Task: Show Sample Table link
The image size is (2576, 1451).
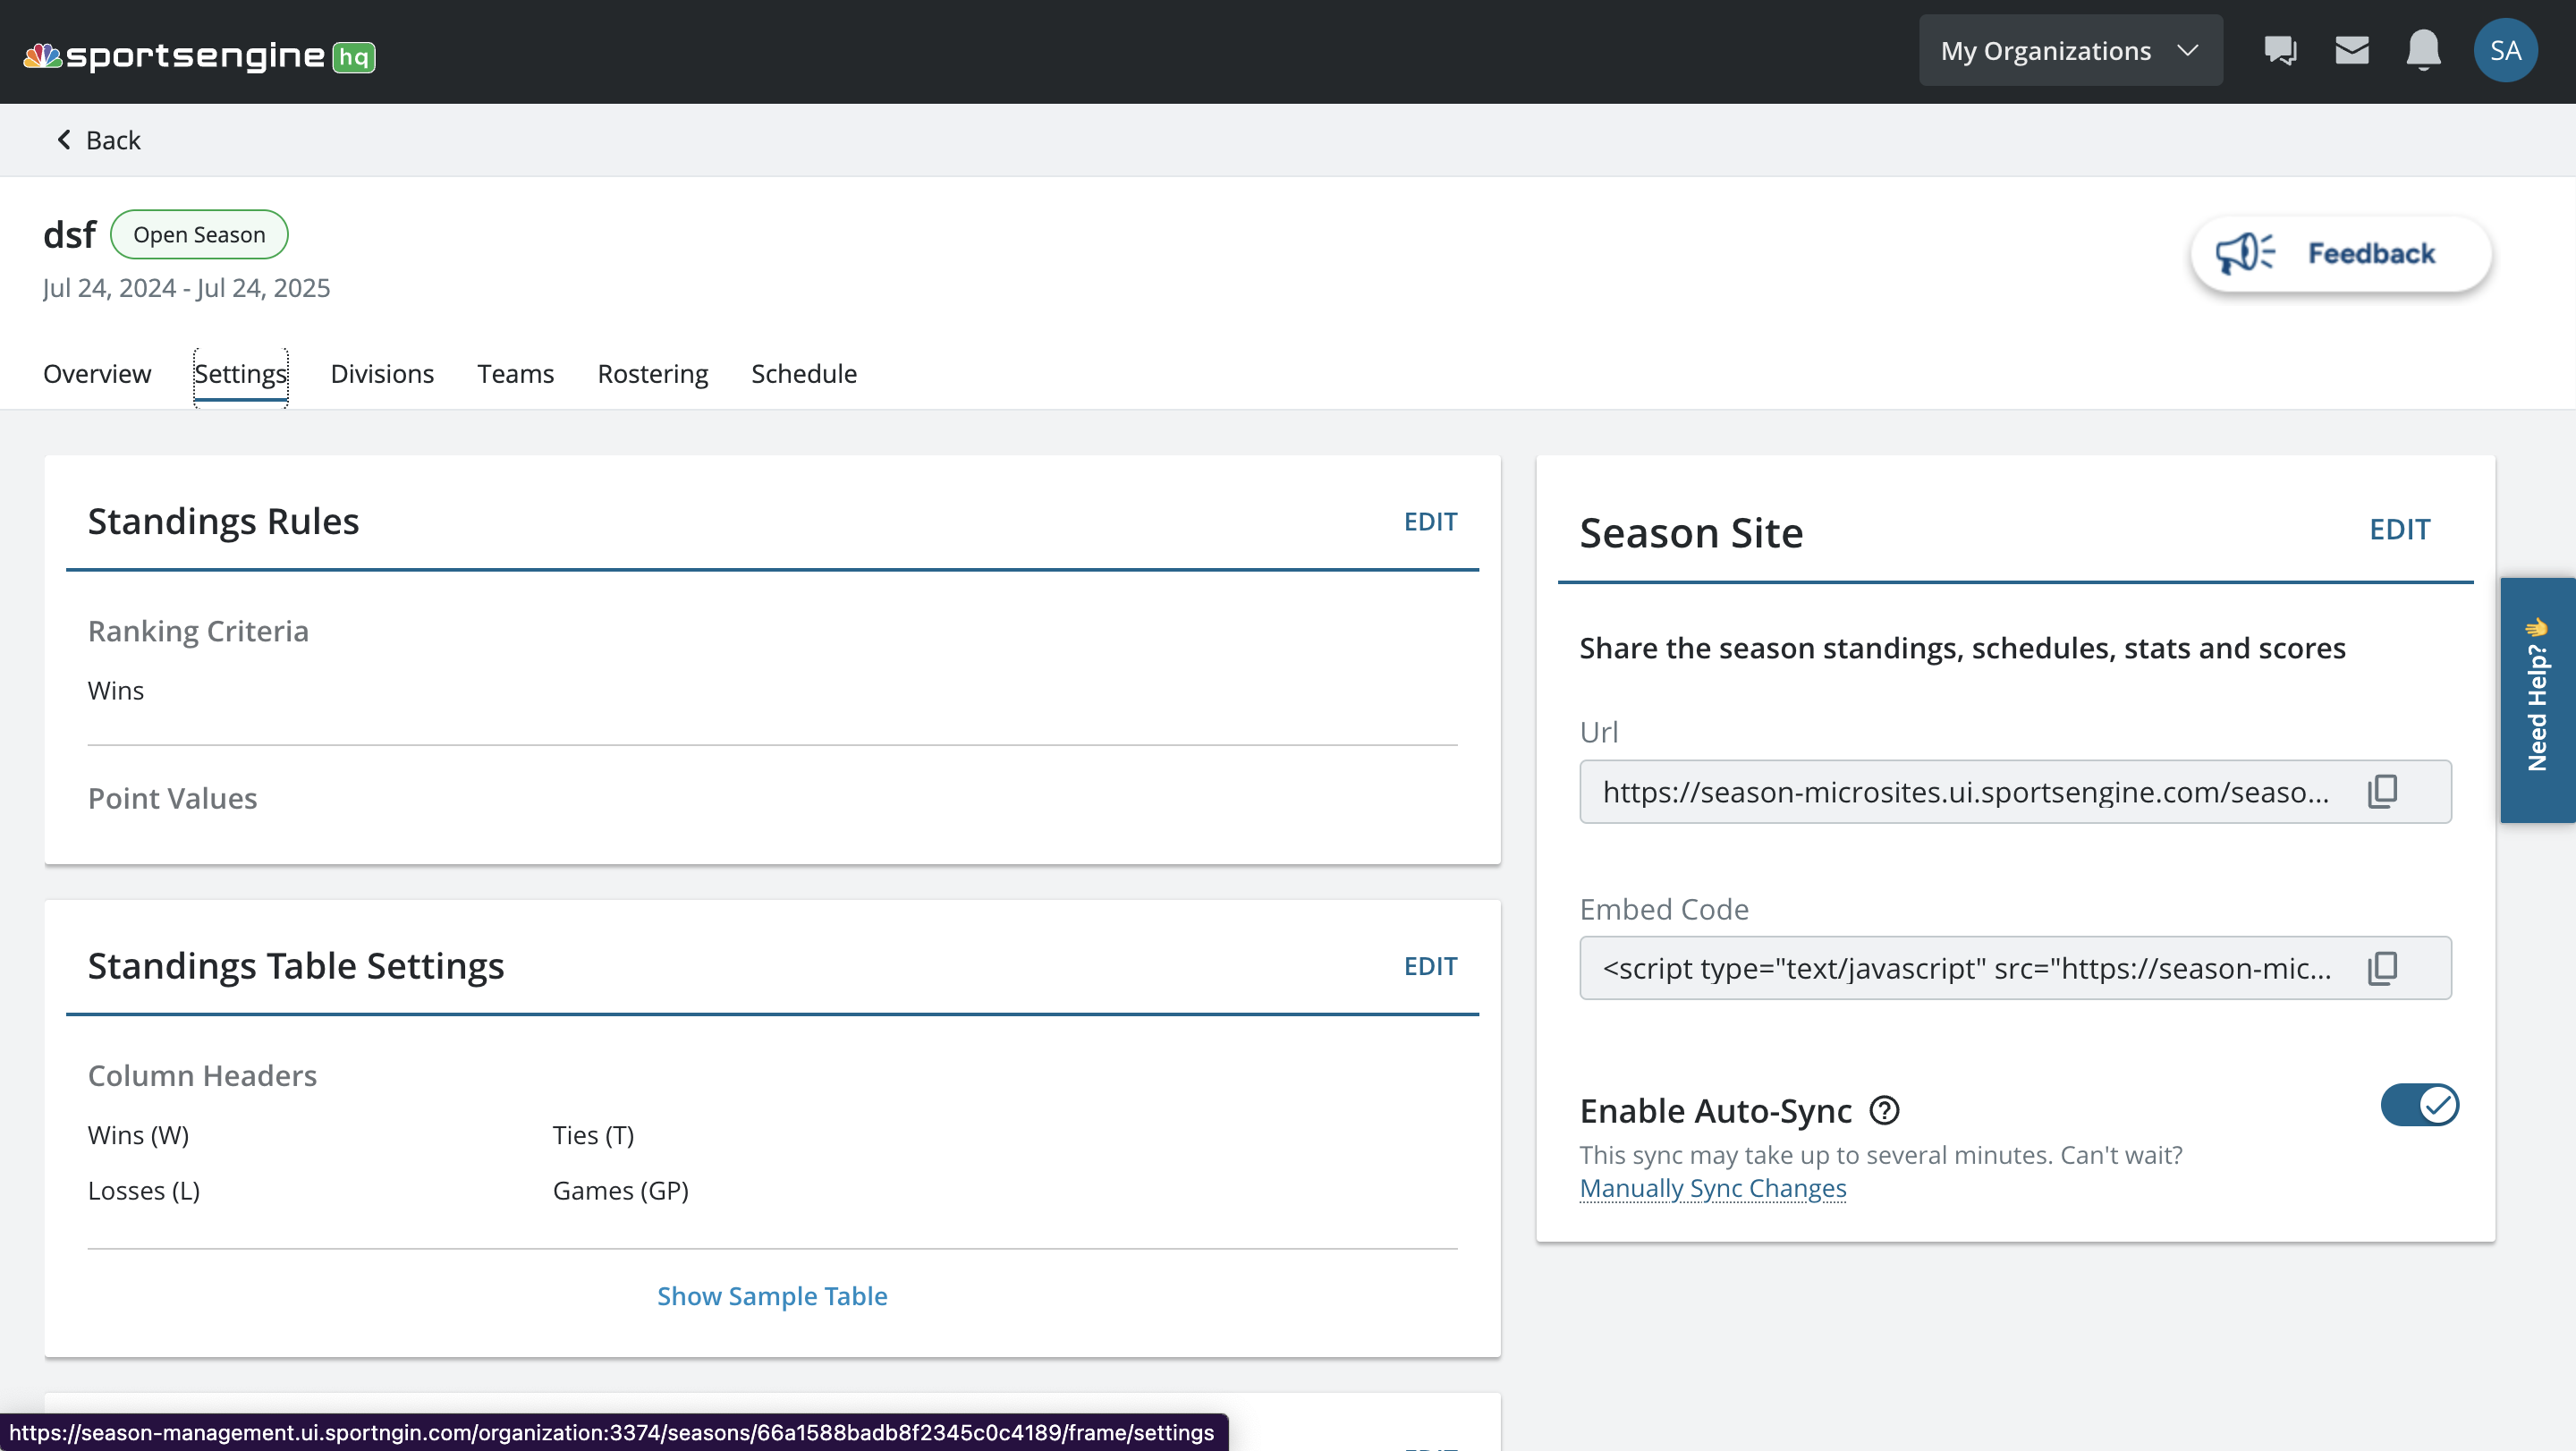Action: pyautogui.click(x=771, y=1295)
